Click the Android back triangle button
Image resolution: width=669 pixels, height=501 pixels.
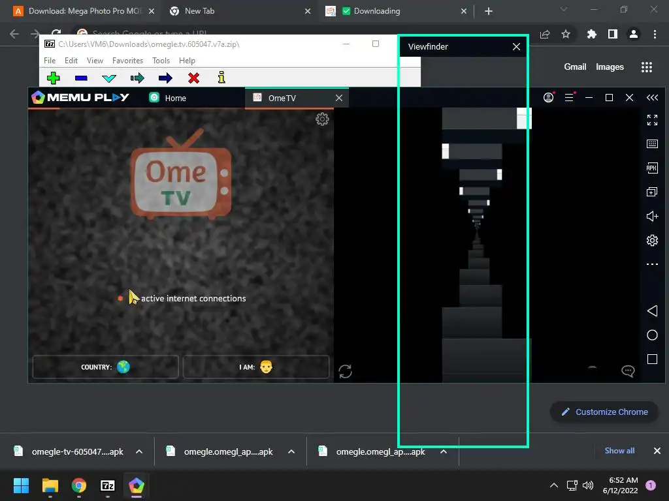coord(652,311)
